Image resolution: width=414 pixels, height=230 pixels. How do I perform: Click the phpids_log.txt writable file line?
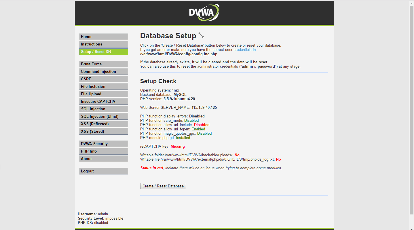tap(210, 159)
